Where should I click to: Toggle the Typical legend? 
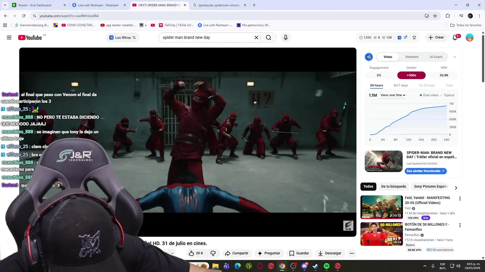(x=447, y=95)
